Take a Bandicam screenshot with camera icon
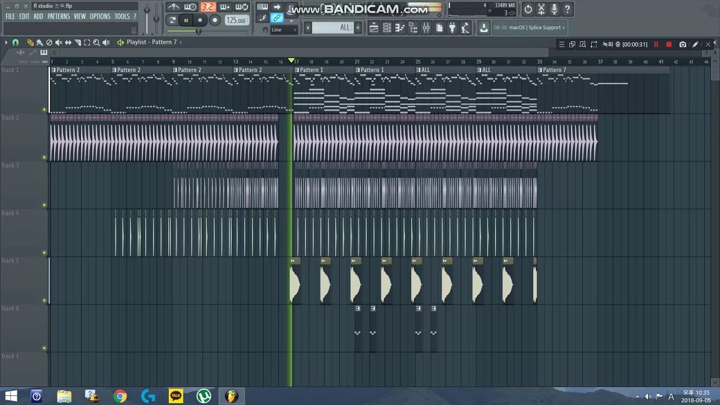The width and height of the screenshot is (720, 405). (682, 44)
